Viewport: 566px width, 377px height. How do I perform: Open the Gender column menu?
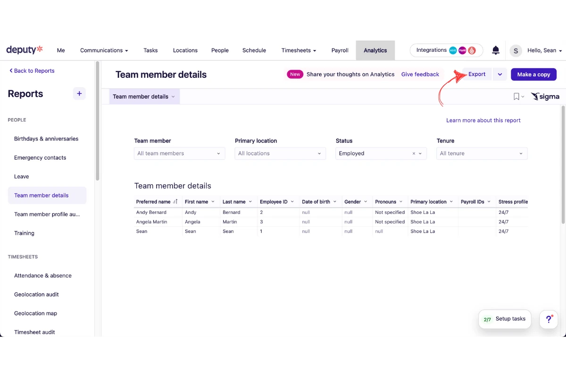point(366,202)
